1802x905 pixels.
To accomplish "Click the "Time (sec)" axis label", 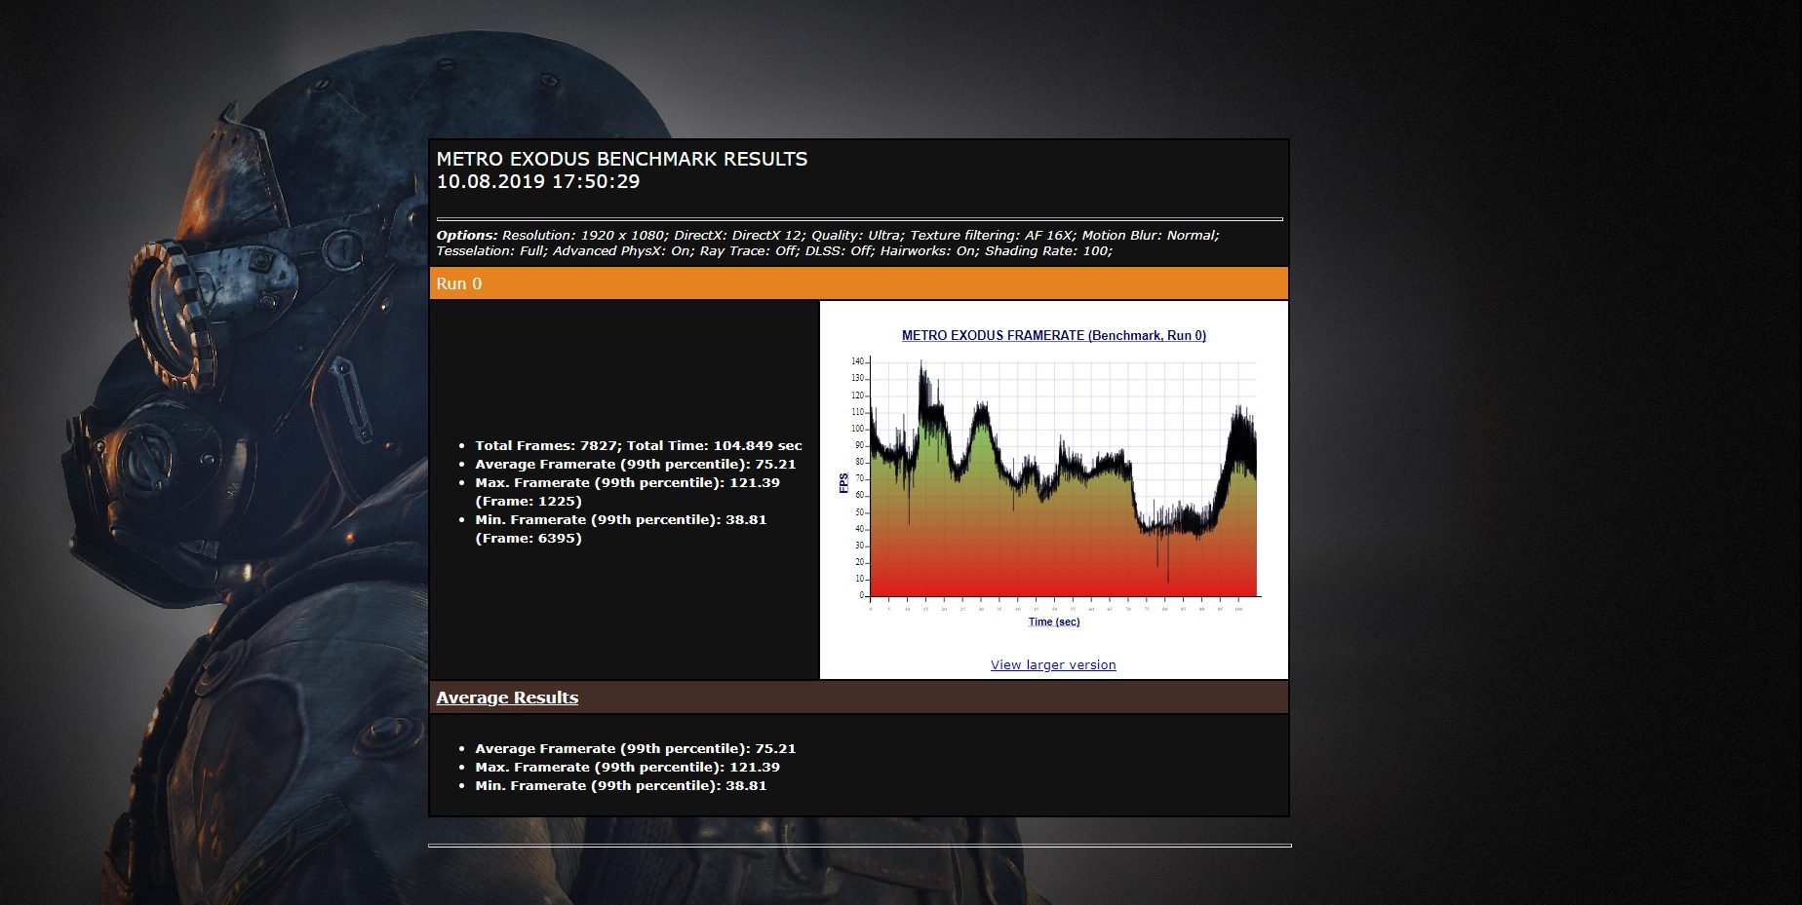I will coord(1054,622).
